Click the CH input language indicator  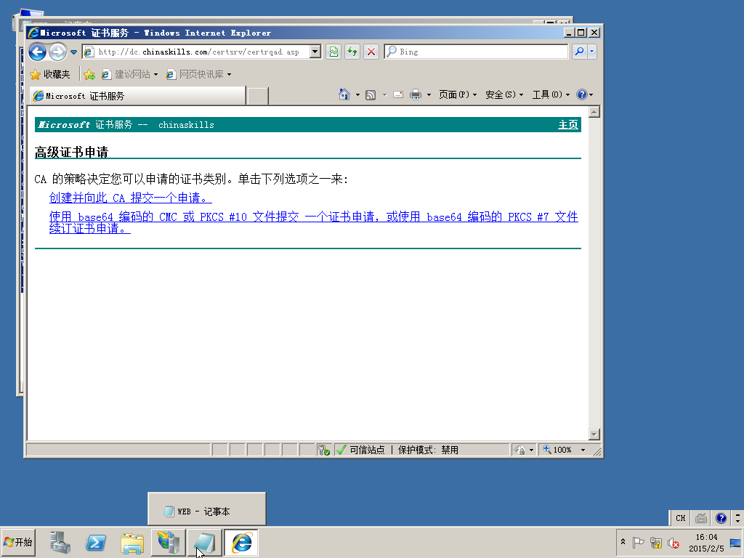click(x=680, y=518)
